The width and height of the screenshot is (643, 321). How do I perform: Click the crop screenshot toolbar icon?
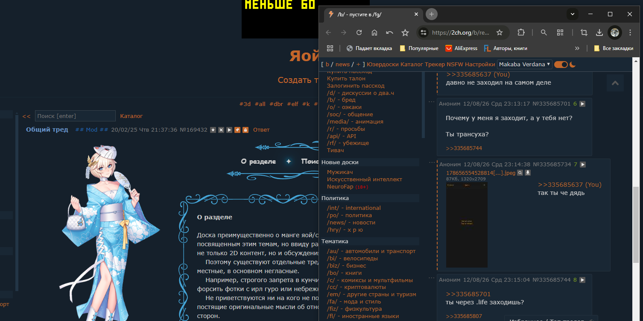click(x=584, y=32)
